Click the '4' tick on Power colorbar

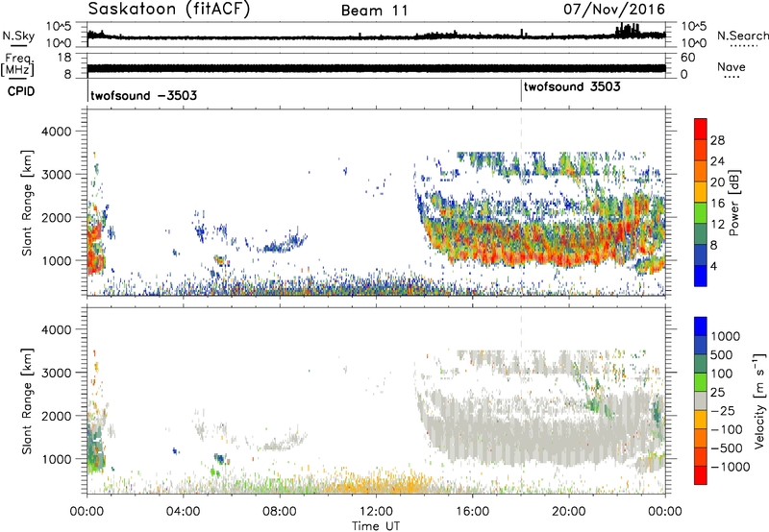pos(714,266)
